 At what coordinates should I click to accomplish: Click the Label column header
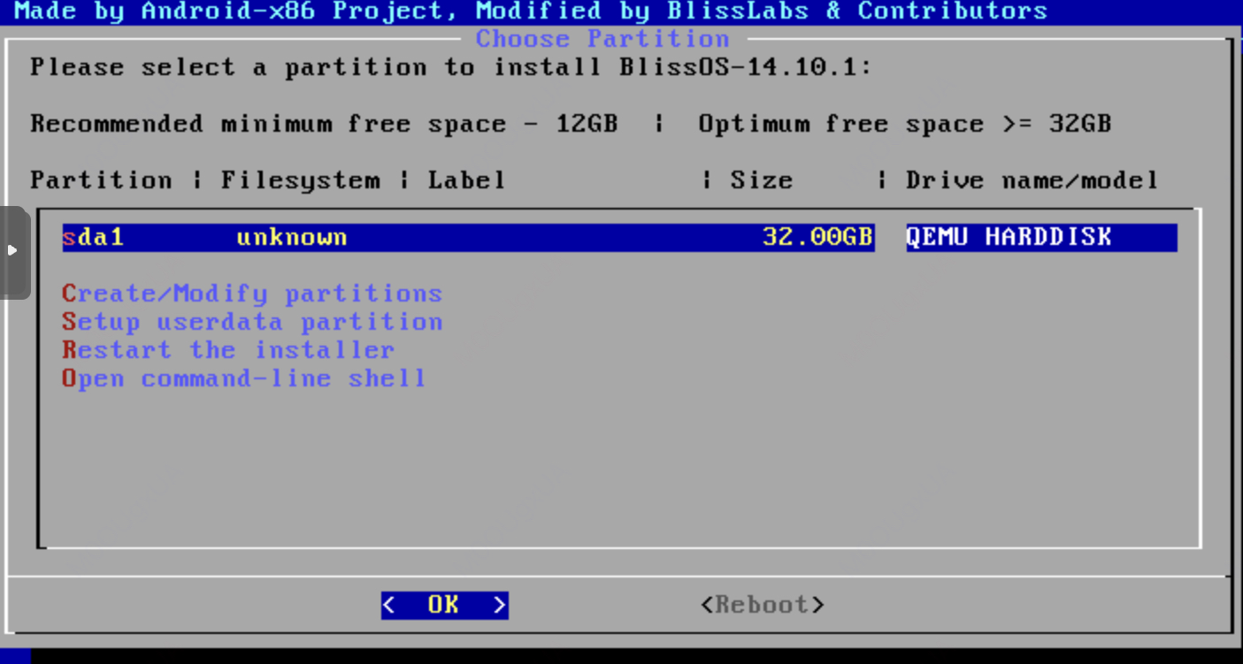pos(467,180)
